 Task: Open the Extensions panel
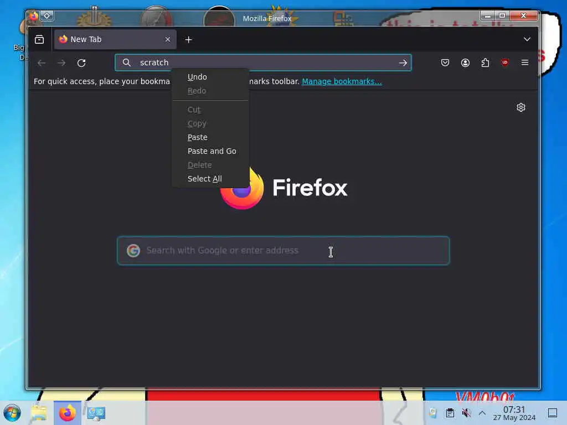485,63
